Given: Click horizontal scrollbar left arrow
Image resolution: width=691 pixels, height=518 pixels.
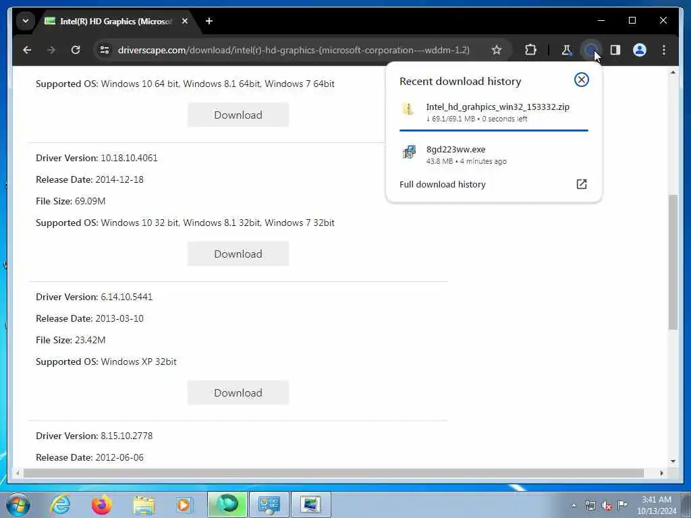Looking at the screenshot, I should pos(18,473).
